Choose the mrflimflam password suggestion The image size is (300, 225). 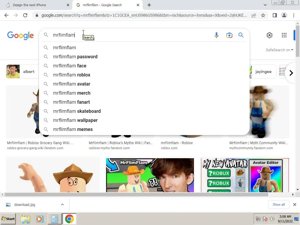click(144, 57)
